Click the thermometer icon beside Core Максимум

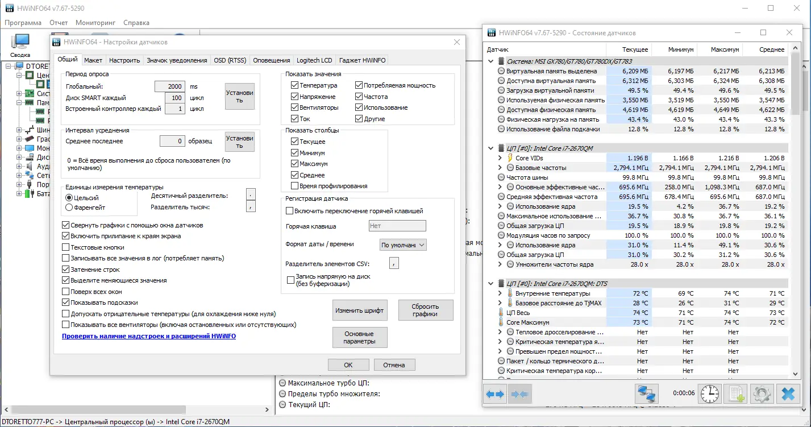[x=501, y=322]
